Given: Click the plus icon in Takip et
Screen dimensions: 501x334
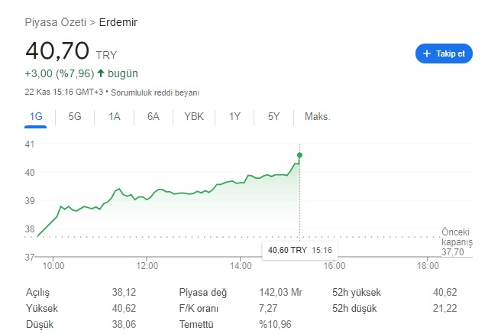Looking at the screenshot, I should [x=427, y=54].
